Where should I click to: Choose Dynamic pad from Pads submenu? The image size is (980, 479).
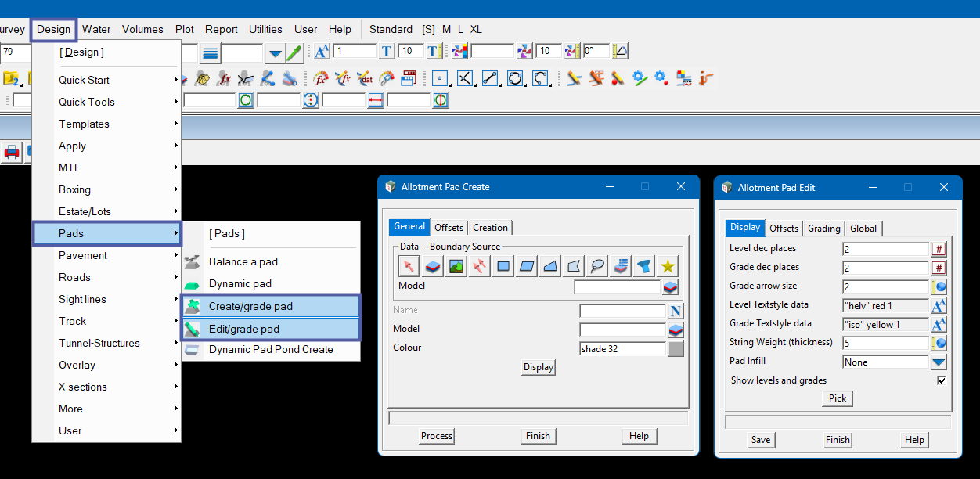[240, 283]
